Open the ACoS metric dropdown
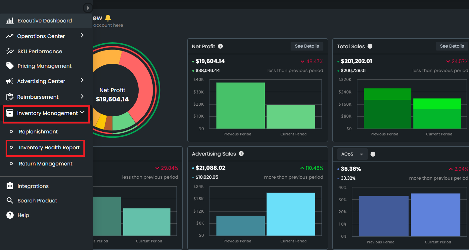 coord(352,154)
